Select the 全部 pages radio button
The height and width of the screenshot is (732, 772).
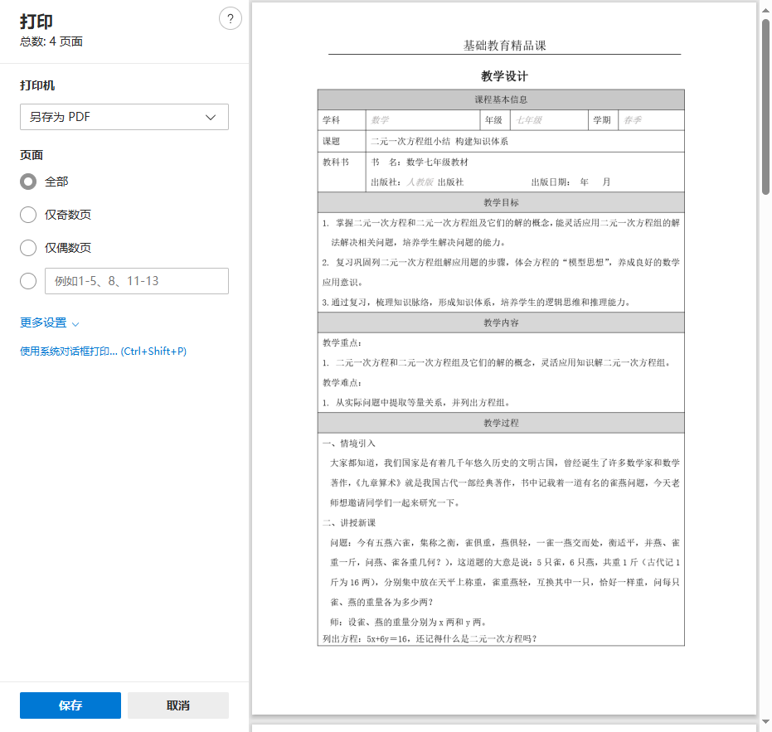(28, 182)
